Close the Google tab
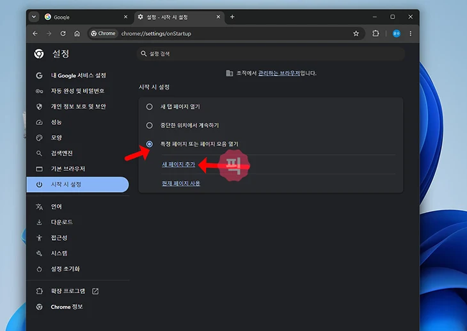This screenshot has height=331, width=467. [125, 17]
